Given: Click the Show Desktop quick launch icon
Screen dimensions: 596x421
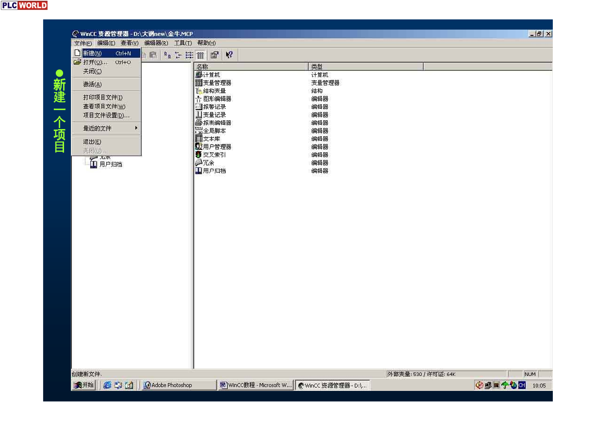Looking at the screenshot, I should (x=129, y=385).
